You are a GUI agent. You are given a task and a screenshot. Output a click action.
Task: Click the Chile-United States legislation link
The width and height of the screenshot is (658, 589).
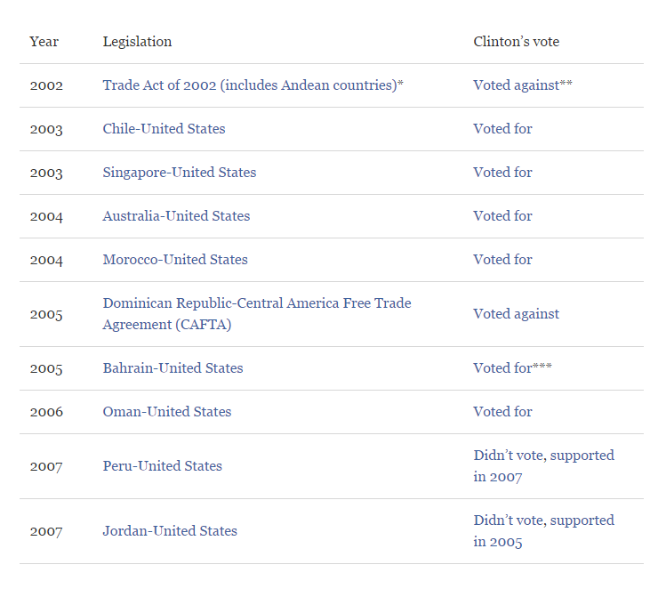(164, 129)
